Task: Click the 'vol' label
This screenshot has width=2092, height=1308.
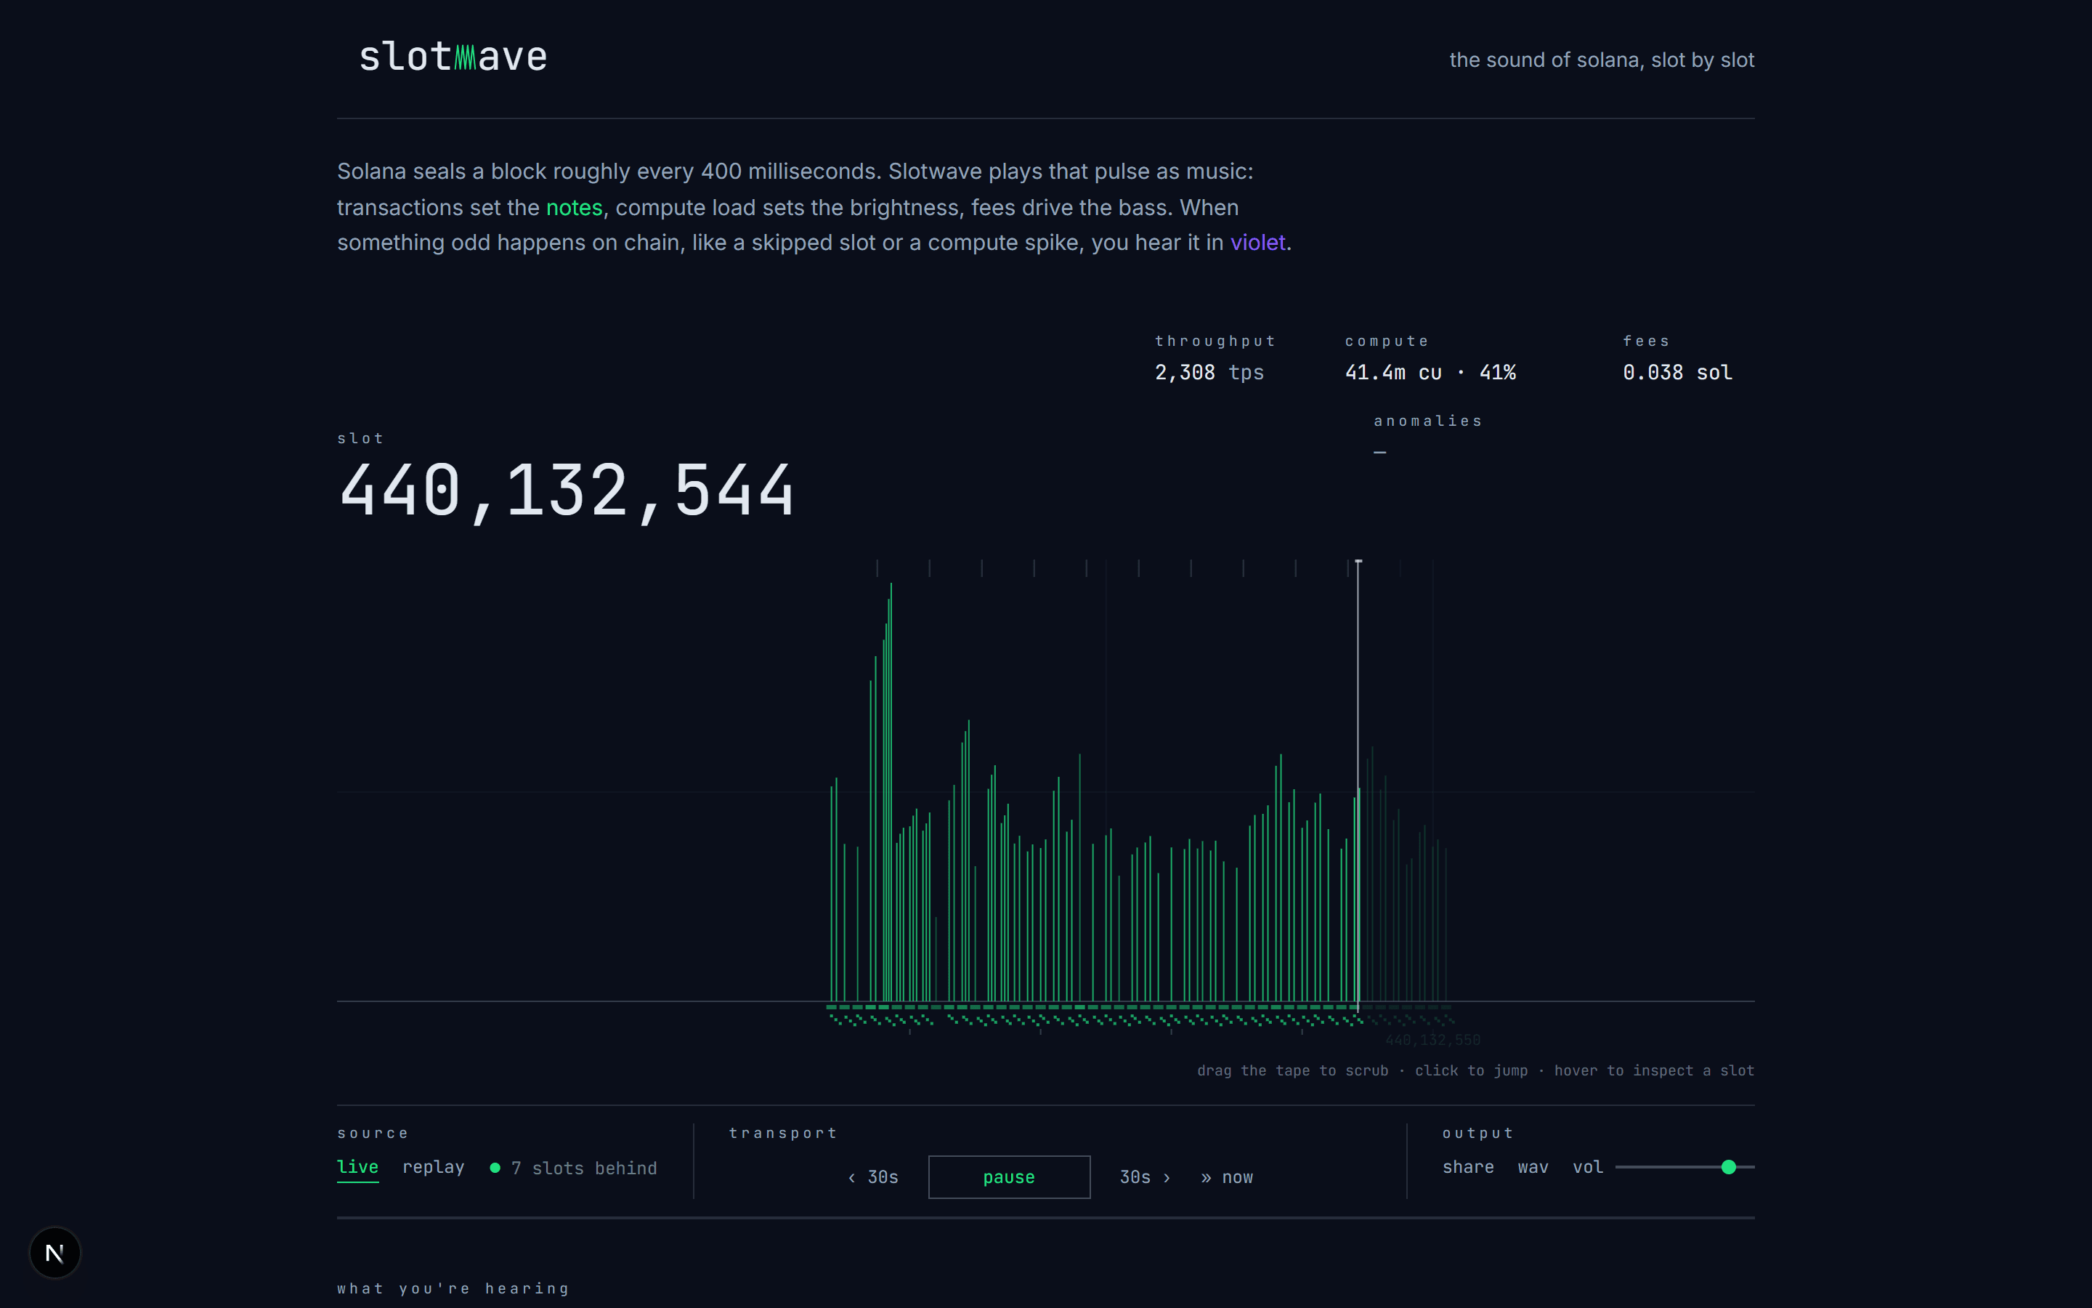Action: click(x=1587, y=1167)
